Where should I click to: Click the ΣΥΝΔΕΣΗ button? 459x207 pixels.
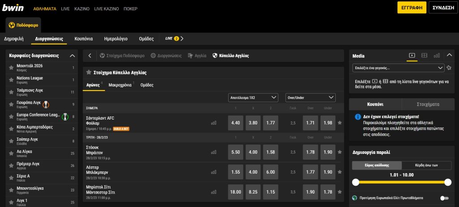pos(443,8)
